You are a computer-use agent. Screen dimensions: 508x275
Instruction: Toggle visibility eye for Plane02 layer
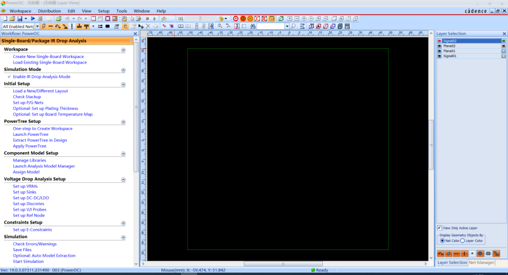[440, 46]
